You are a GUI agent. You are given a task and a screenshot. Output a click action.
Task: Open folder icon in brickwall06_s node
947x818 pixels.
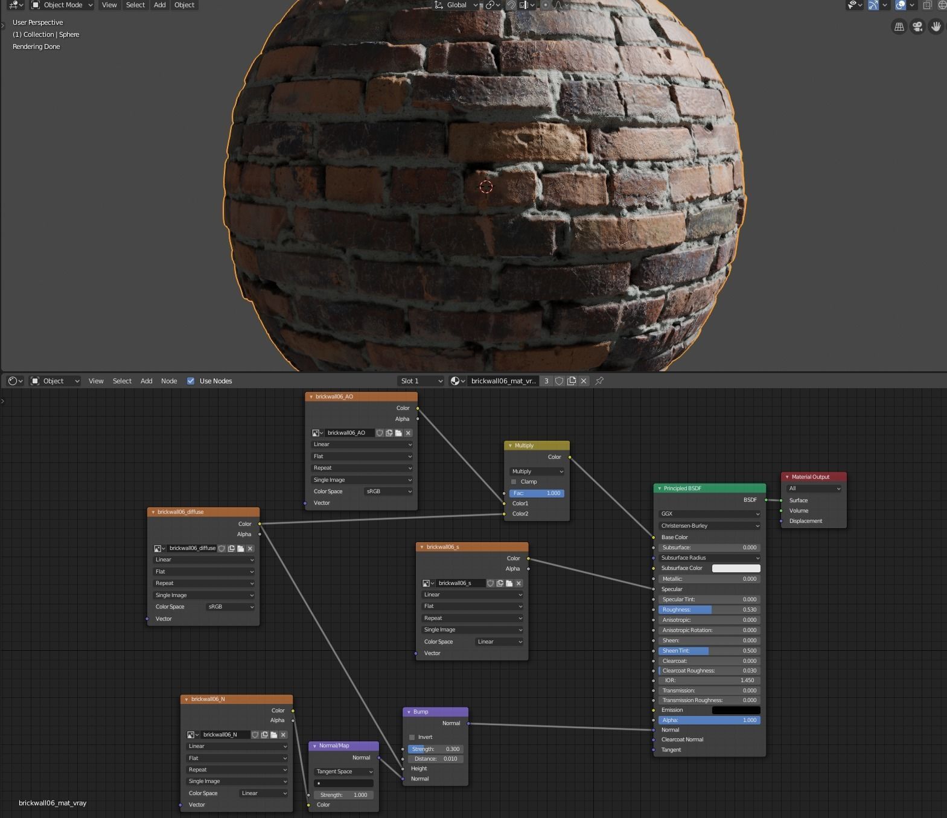pos(509,583)
